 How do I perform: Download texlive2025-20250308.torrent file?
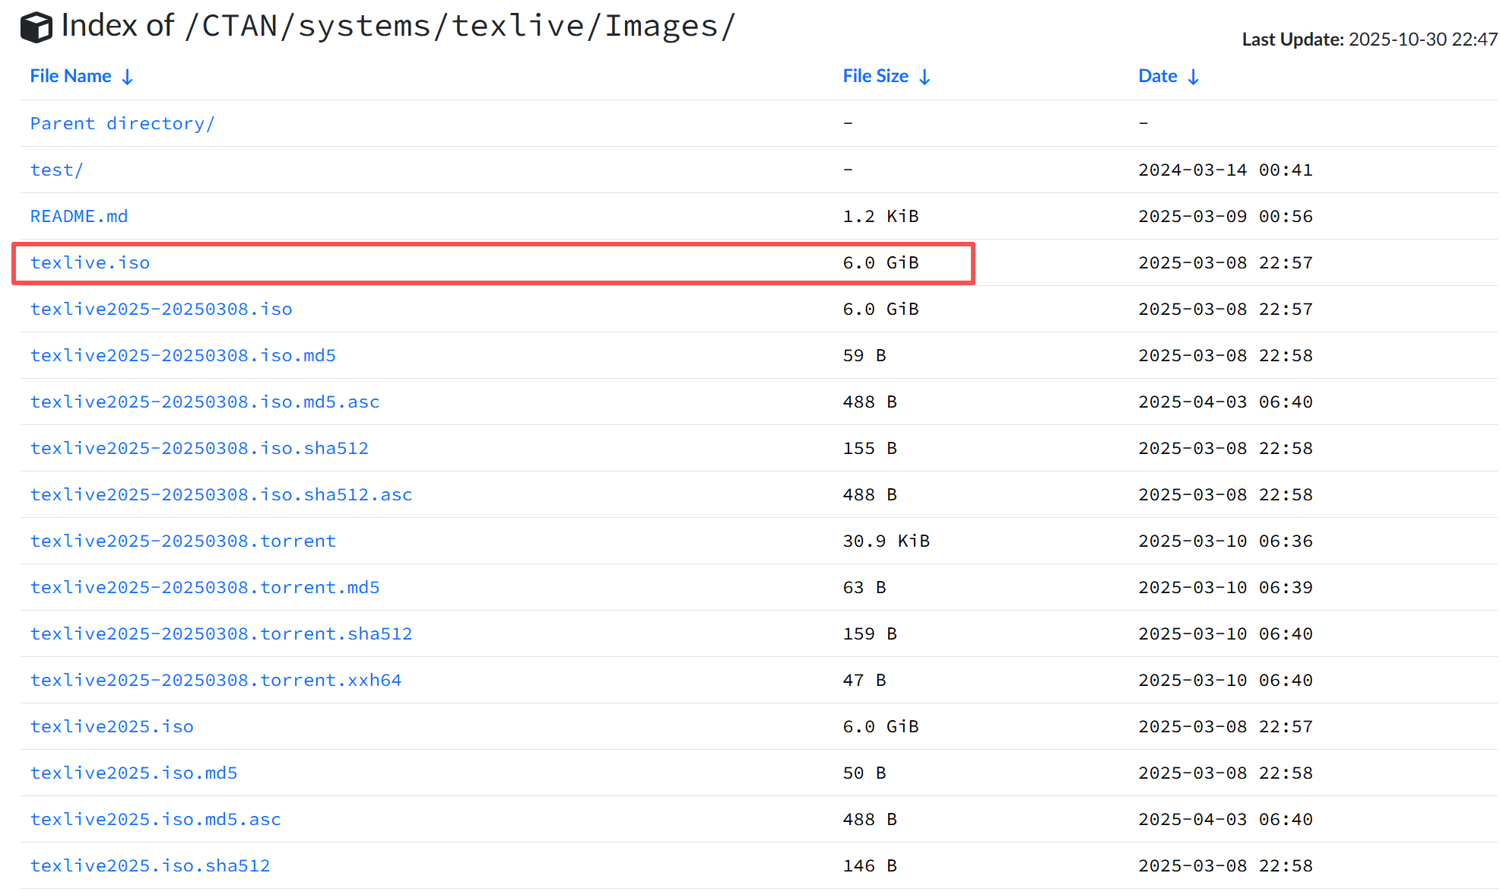click(x=182, y=541)
